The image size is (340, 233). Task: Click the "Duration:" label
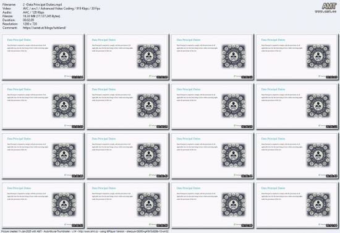[9, 20]
